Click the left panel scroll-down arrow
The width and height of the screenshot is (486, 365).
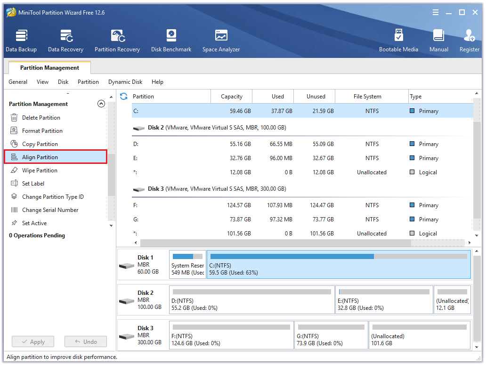pos(111,226)
